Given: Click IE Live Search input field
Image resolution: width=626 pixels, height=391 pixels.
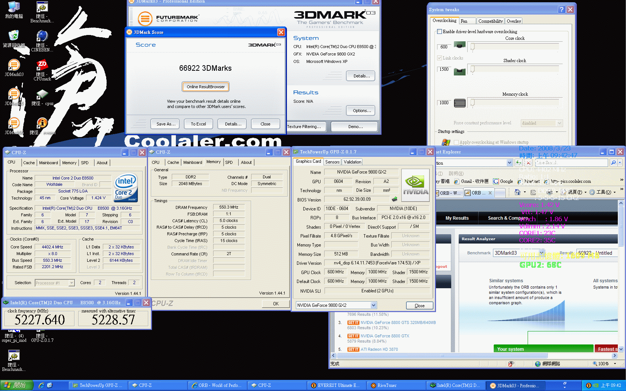Looking at the screenshot, I should pos(571,163).
